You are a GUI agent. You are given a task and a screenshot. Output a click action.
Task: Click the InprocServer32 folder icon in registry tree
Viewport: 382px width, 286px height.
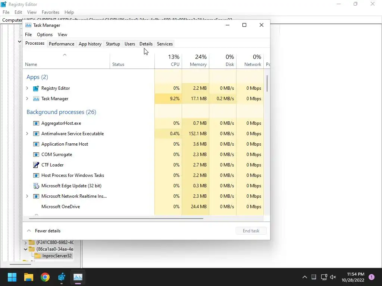[x=37, y=256]
